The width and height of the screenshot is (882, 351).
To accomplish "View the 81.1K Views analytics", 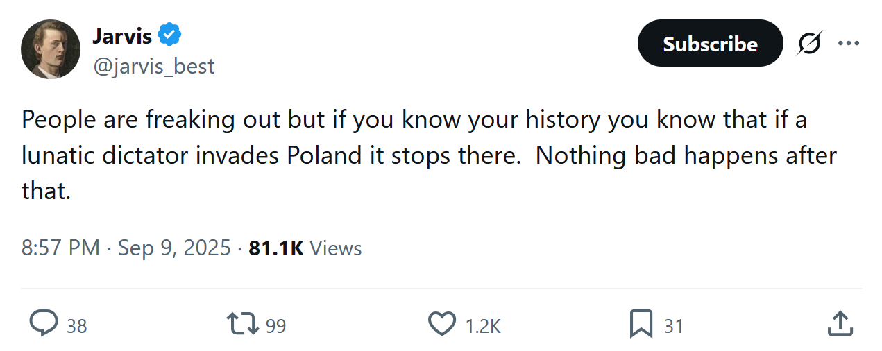I will (x=305, y=248).
